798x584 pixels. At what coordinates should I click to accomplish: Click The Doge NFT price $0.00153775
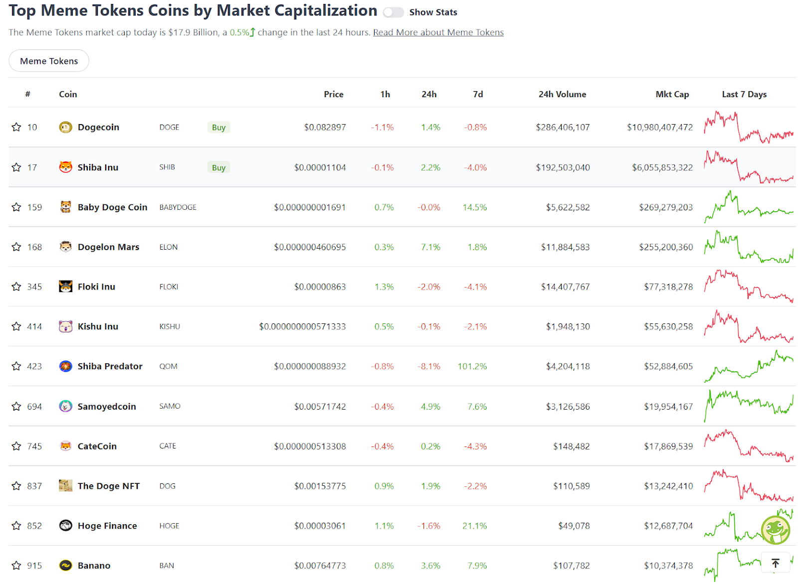click(x=320, y=486)
